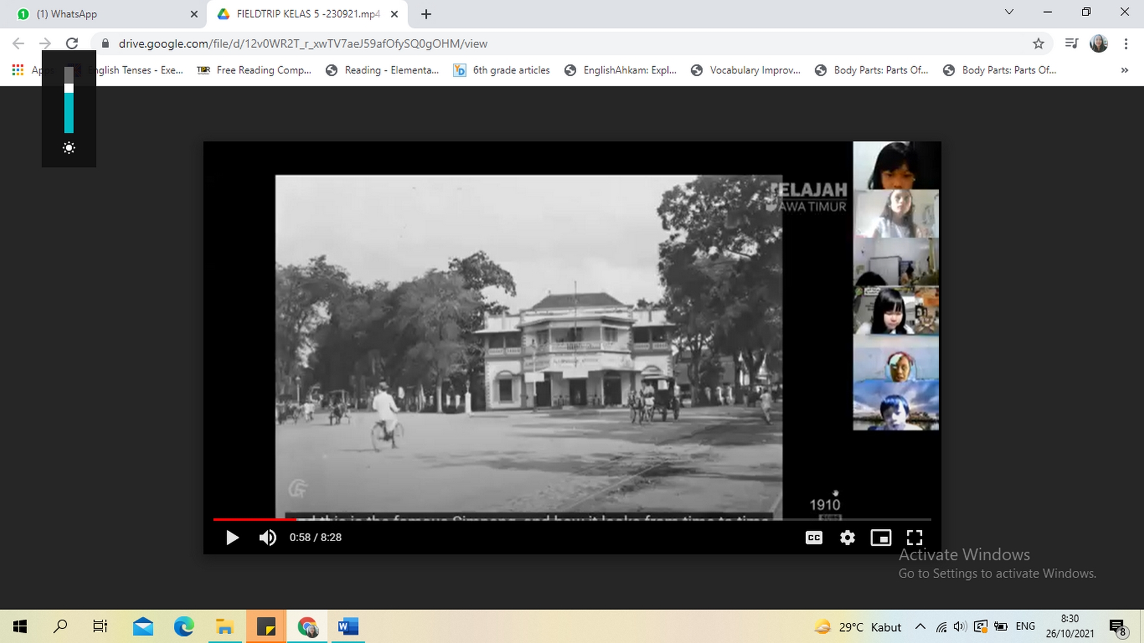Open Sticky Notes from taskbar
Screen dimensions: 1144x643
[266, 626]
